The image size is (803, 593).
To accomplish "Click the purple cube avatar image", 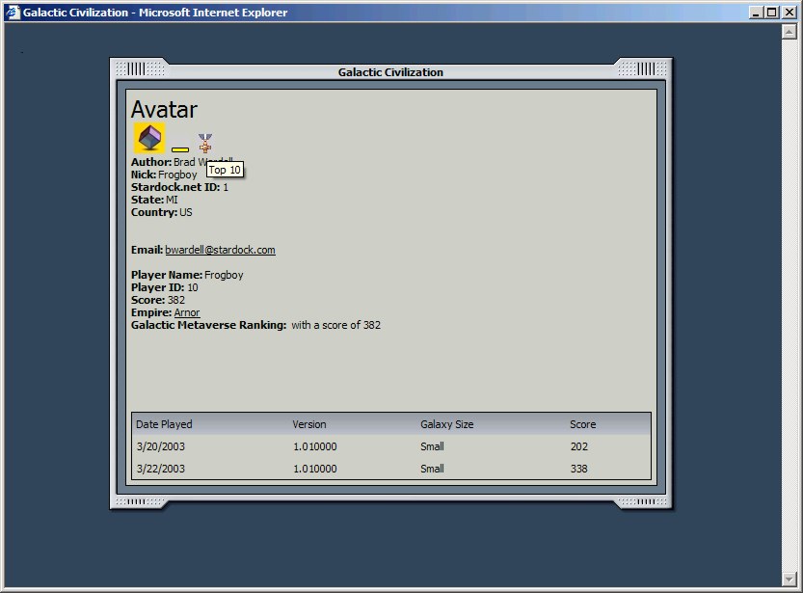I will pos(149,138).
